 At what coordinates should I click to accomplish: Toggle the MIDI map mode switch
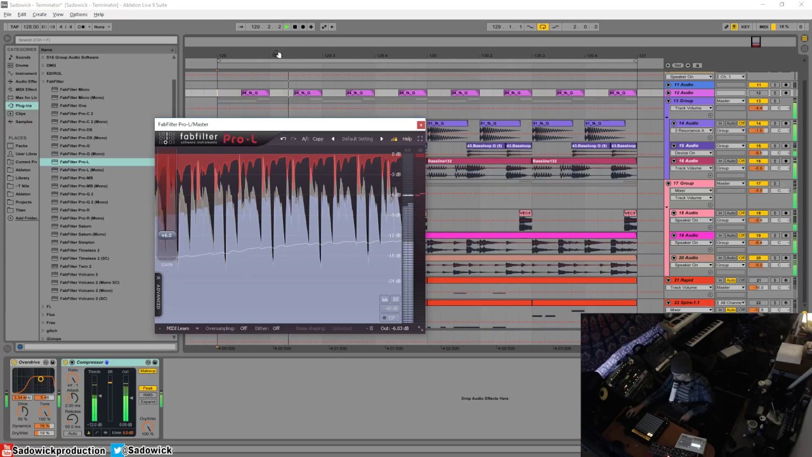click(764, 27)
